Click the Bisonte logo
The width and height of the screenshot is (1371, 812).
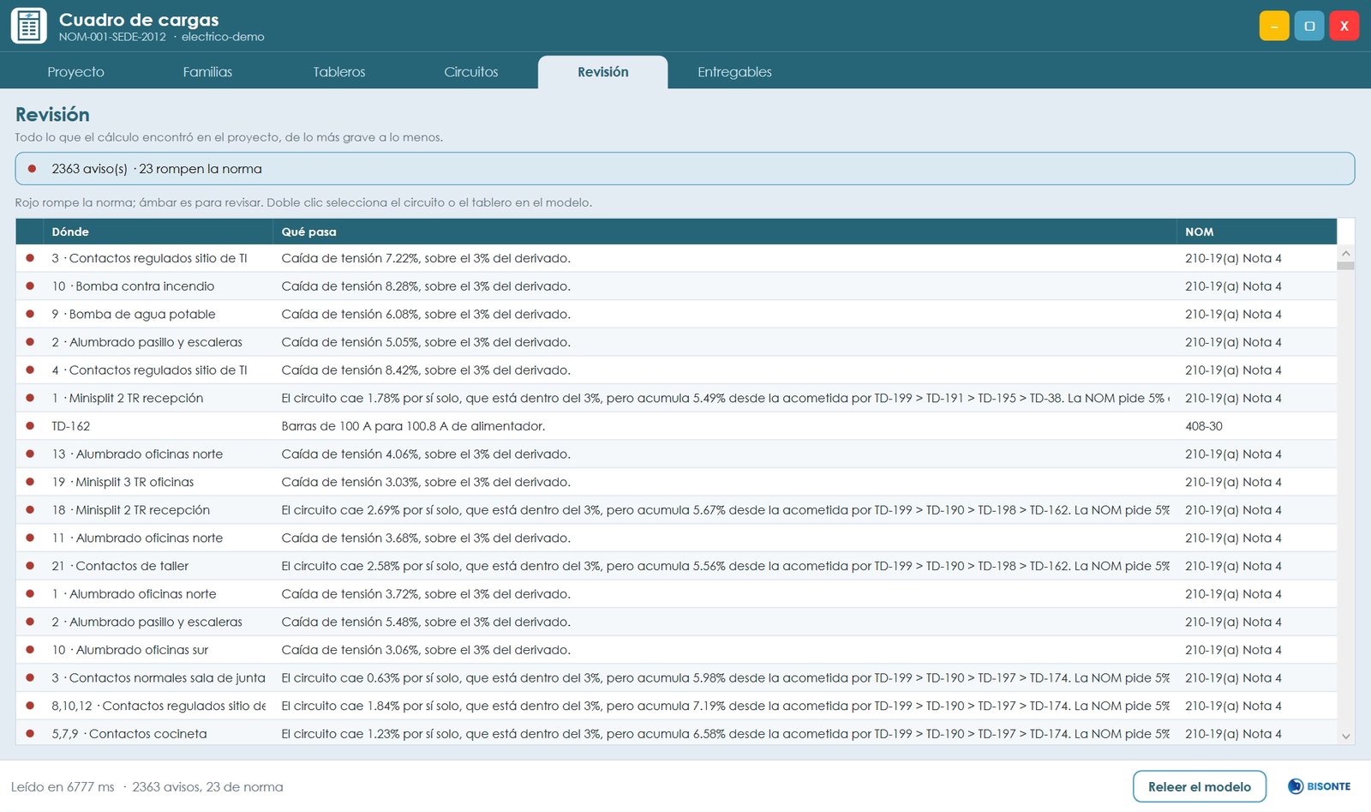pyautogui.click(x=1320, y=786)
